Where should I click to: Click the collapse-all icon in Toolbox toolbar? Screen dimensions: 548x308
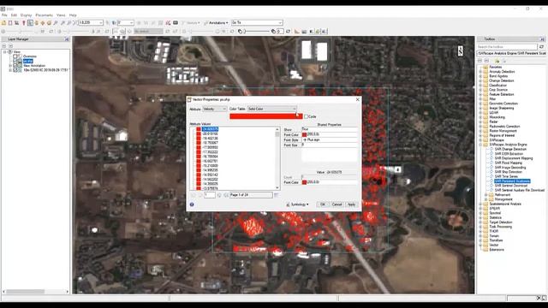(486, 61)
